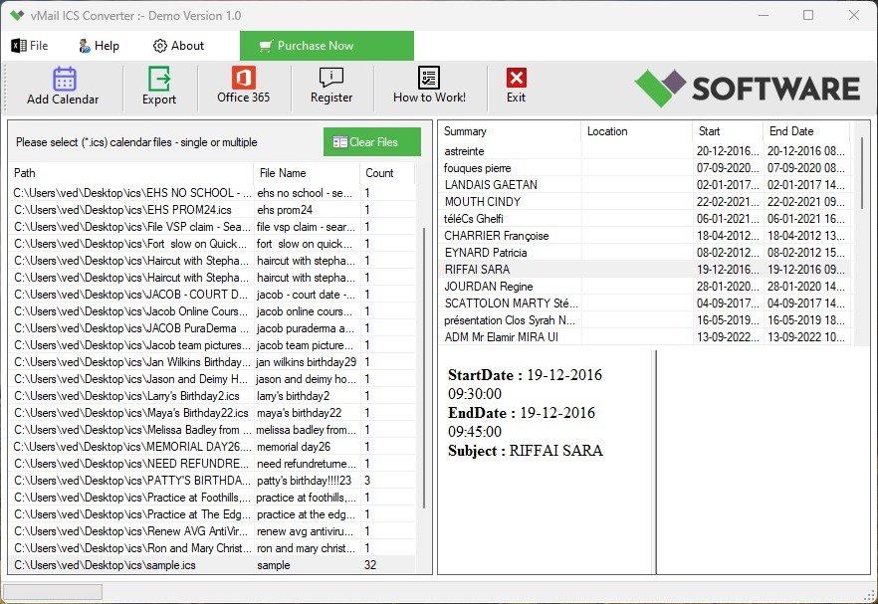Open the About menu
The width and height of the screenshot is (878, 604).
tap(178, 46)
